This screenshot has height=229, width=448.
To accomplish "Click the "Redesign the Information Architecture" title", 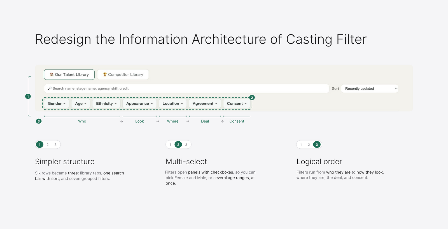I will (201, 39).
